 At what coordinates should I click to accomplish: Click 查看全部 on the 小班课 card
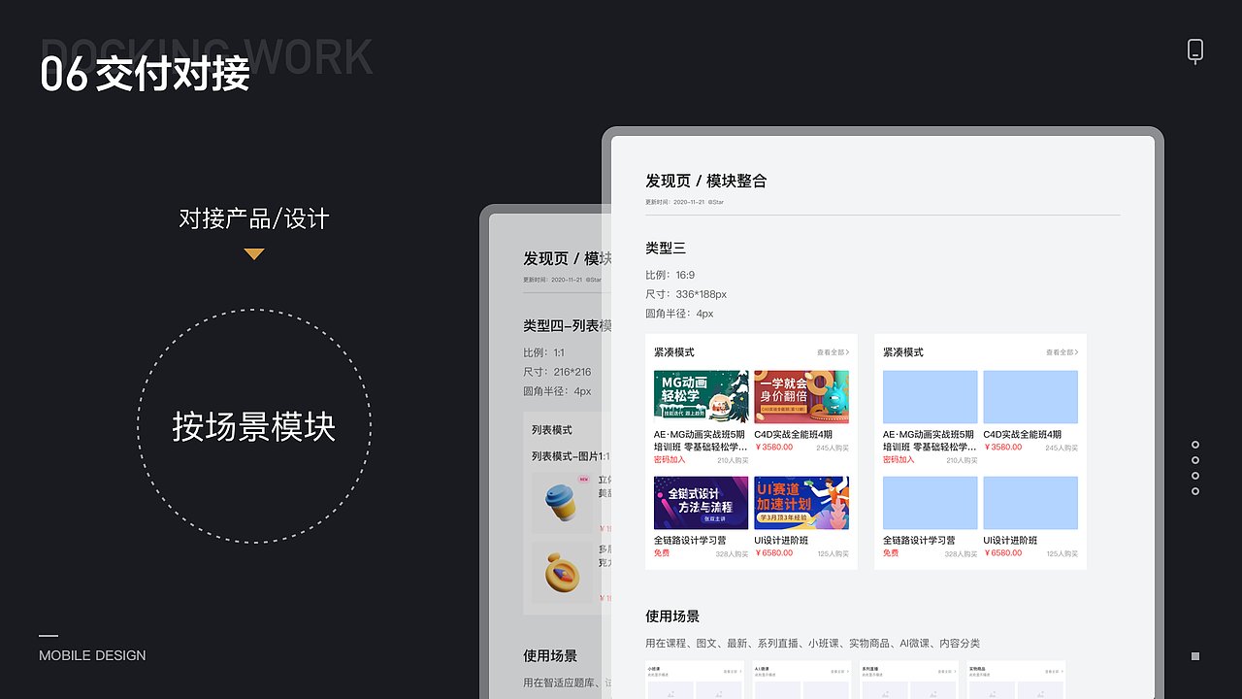tap(735, 671)
